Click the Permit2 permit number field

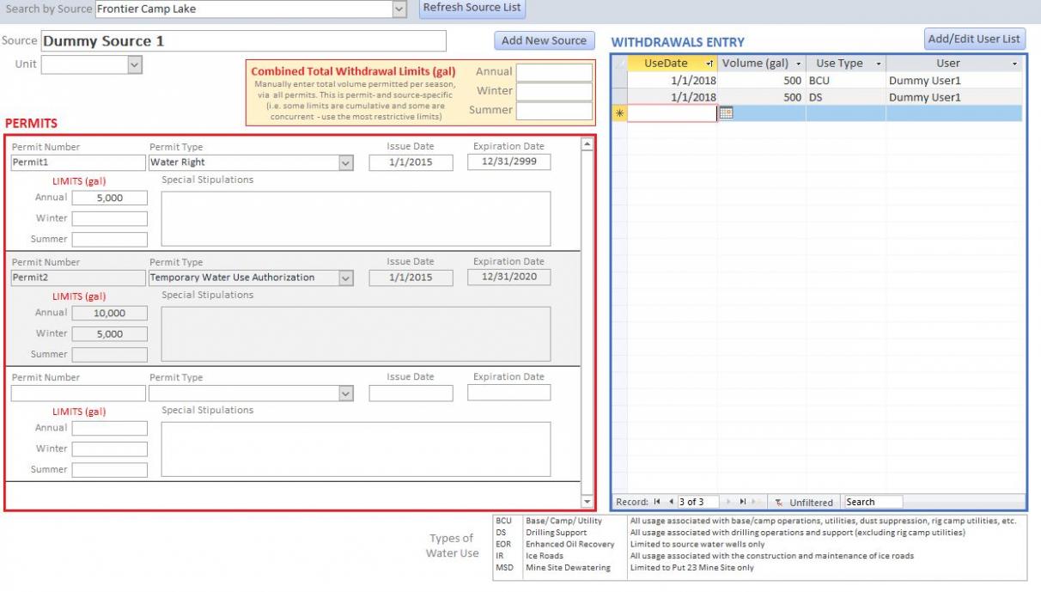point(78,278)
